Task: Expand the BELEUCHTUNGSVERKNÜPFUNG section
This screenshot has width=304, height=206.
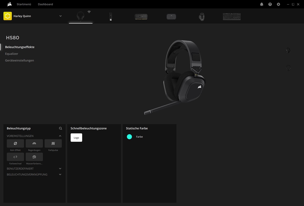Action: 60,174
